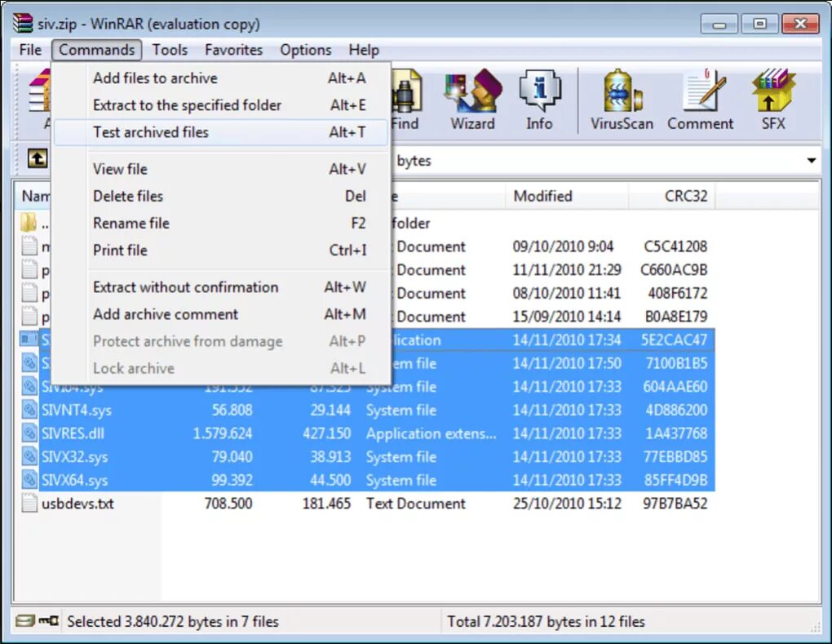Screen dimensions: 832x644
Task: Click the Wizard toolbar icon
Action: (472, 100)
